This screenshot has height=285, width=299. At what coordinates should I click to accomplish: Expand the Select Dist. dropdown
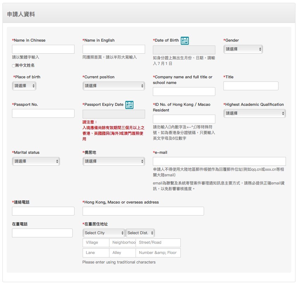point(140,233)
